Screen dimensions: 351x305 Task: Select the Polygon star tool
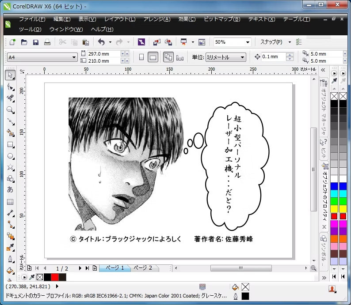10,167
